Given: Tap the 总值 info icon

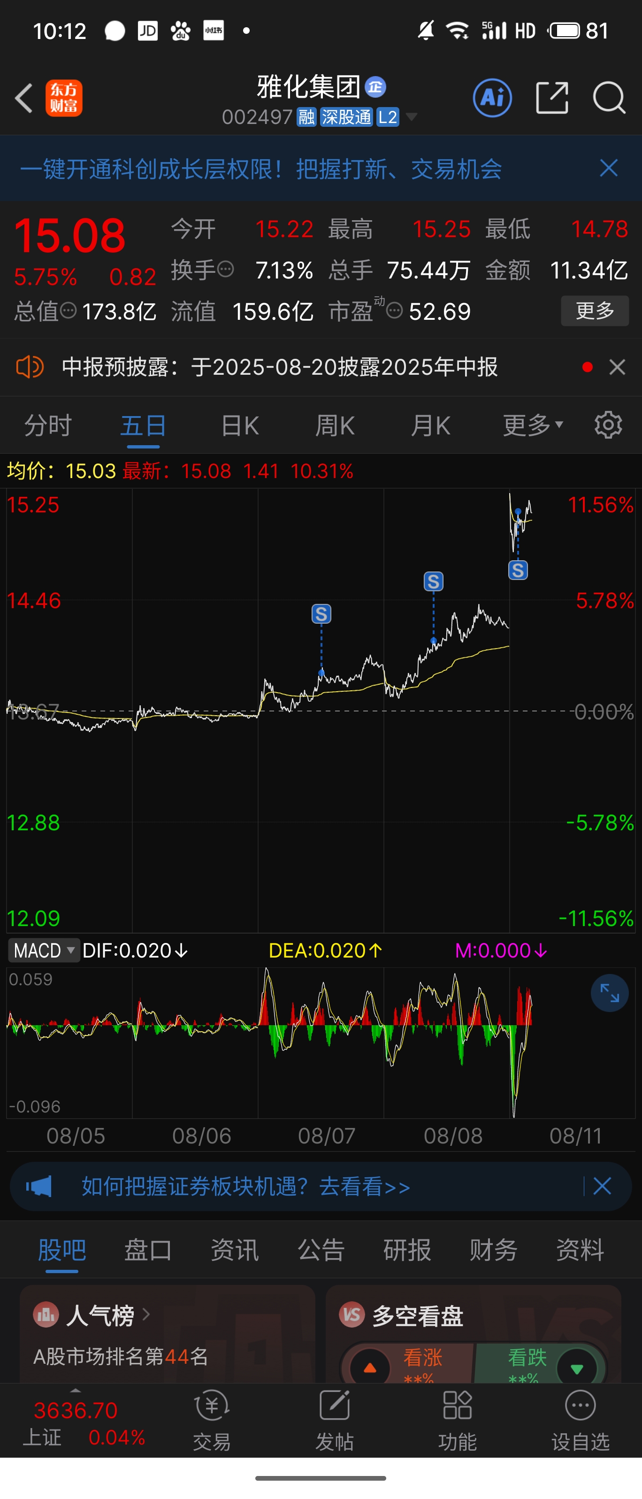Looking at the screenshot, I should tap(69, 311).
